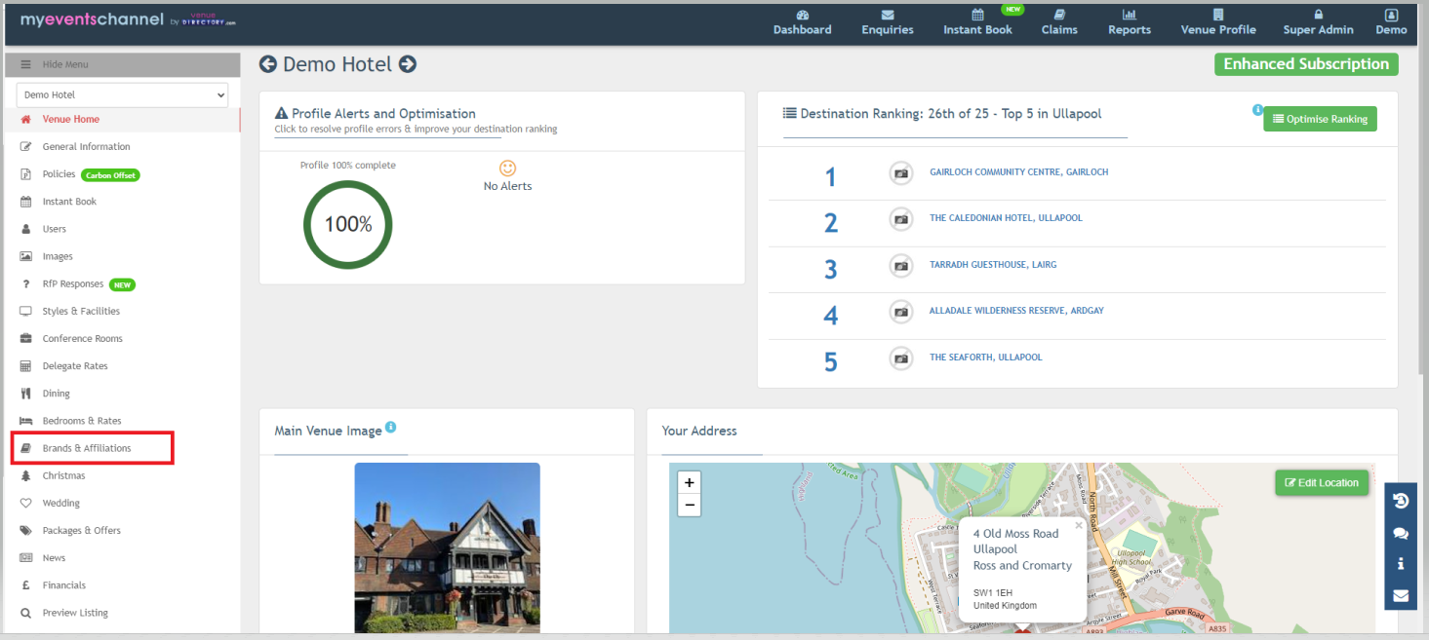
Task: Click the Enhanced Subscription button
Action: (x=1306, y=64)
